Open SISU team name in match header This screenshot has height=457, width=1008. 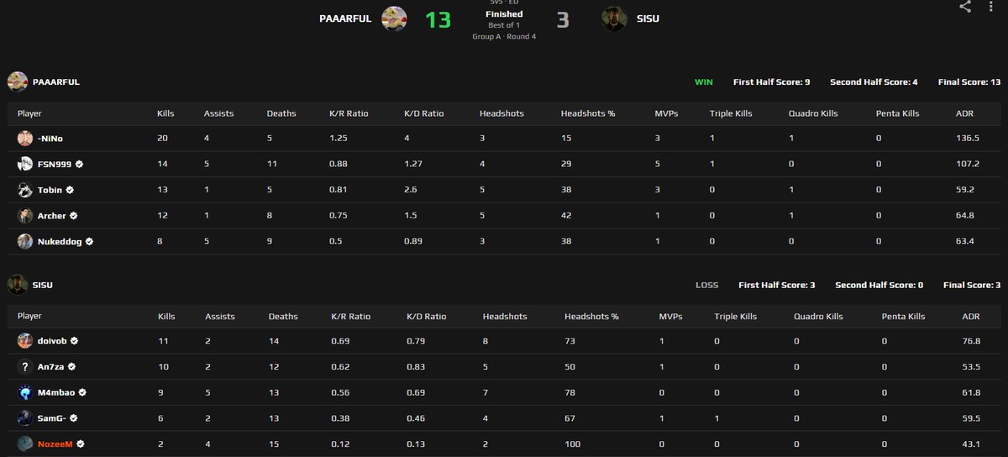click(648, 18)
